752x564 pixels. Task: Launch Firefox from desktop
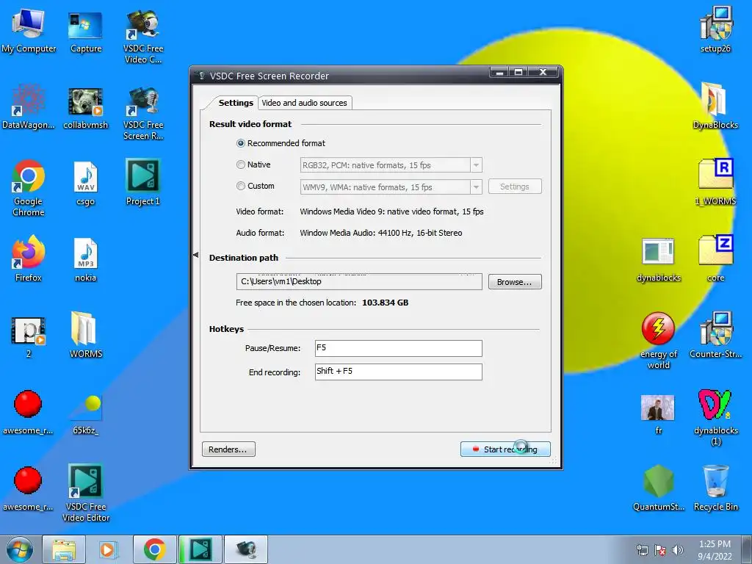[29, 258]
